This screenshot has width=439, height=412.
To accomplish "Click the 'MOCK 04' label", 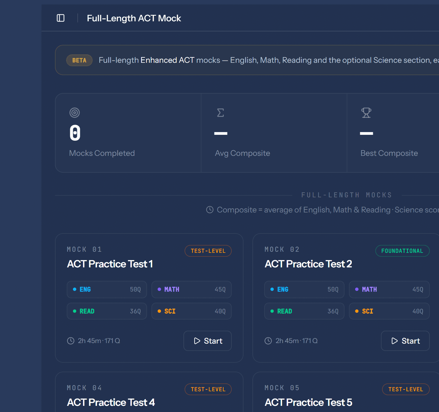I will 84,388.
